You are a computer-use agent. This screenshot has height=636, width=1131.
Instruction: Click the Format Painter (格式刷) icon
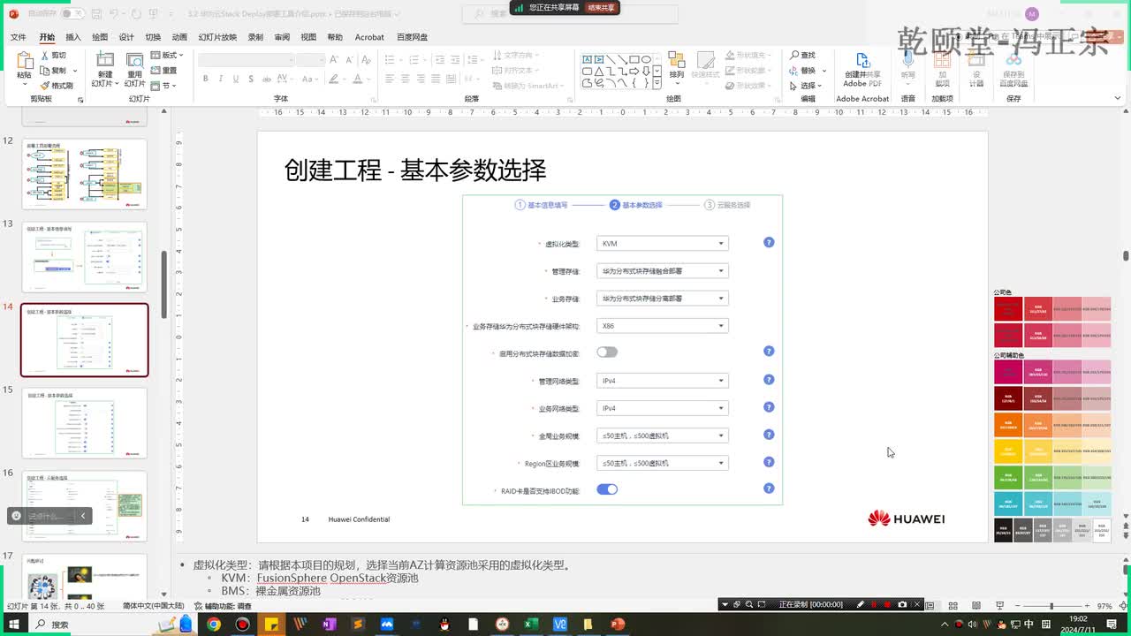click(x=45, y=86)
